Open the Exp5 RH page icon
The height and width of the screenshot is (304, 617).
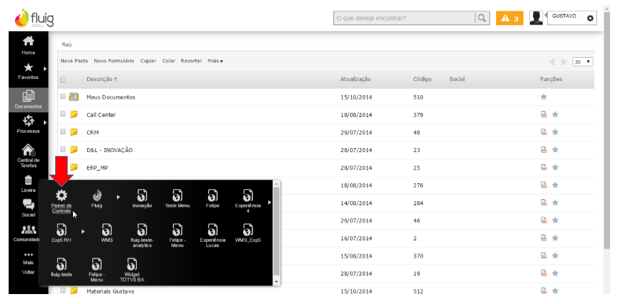[61, 230]
